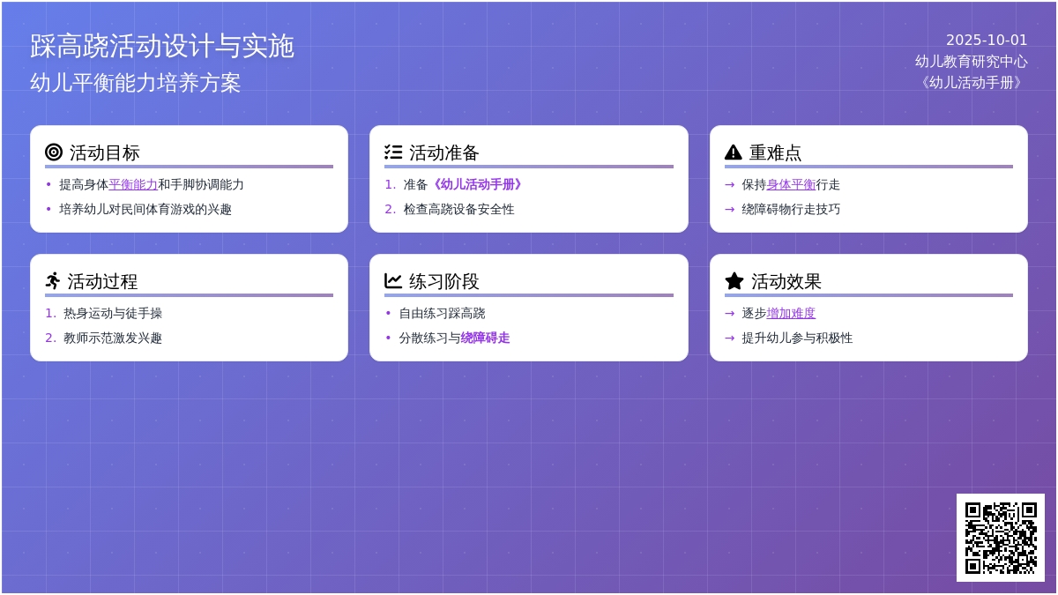Click the 活动效果 card heading

pyautogui.click(x=786, y=282)
